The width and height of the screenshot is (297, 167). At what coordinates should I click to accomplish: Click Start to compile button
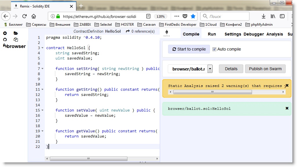(x=189, y=49)
